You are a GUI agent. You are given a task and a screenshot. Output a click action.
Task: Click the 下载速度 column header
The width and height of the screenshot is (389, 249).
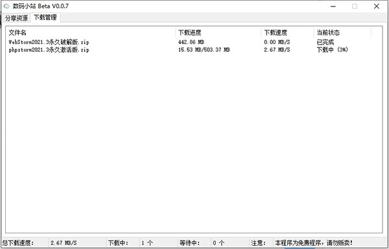tap(287, 32)
